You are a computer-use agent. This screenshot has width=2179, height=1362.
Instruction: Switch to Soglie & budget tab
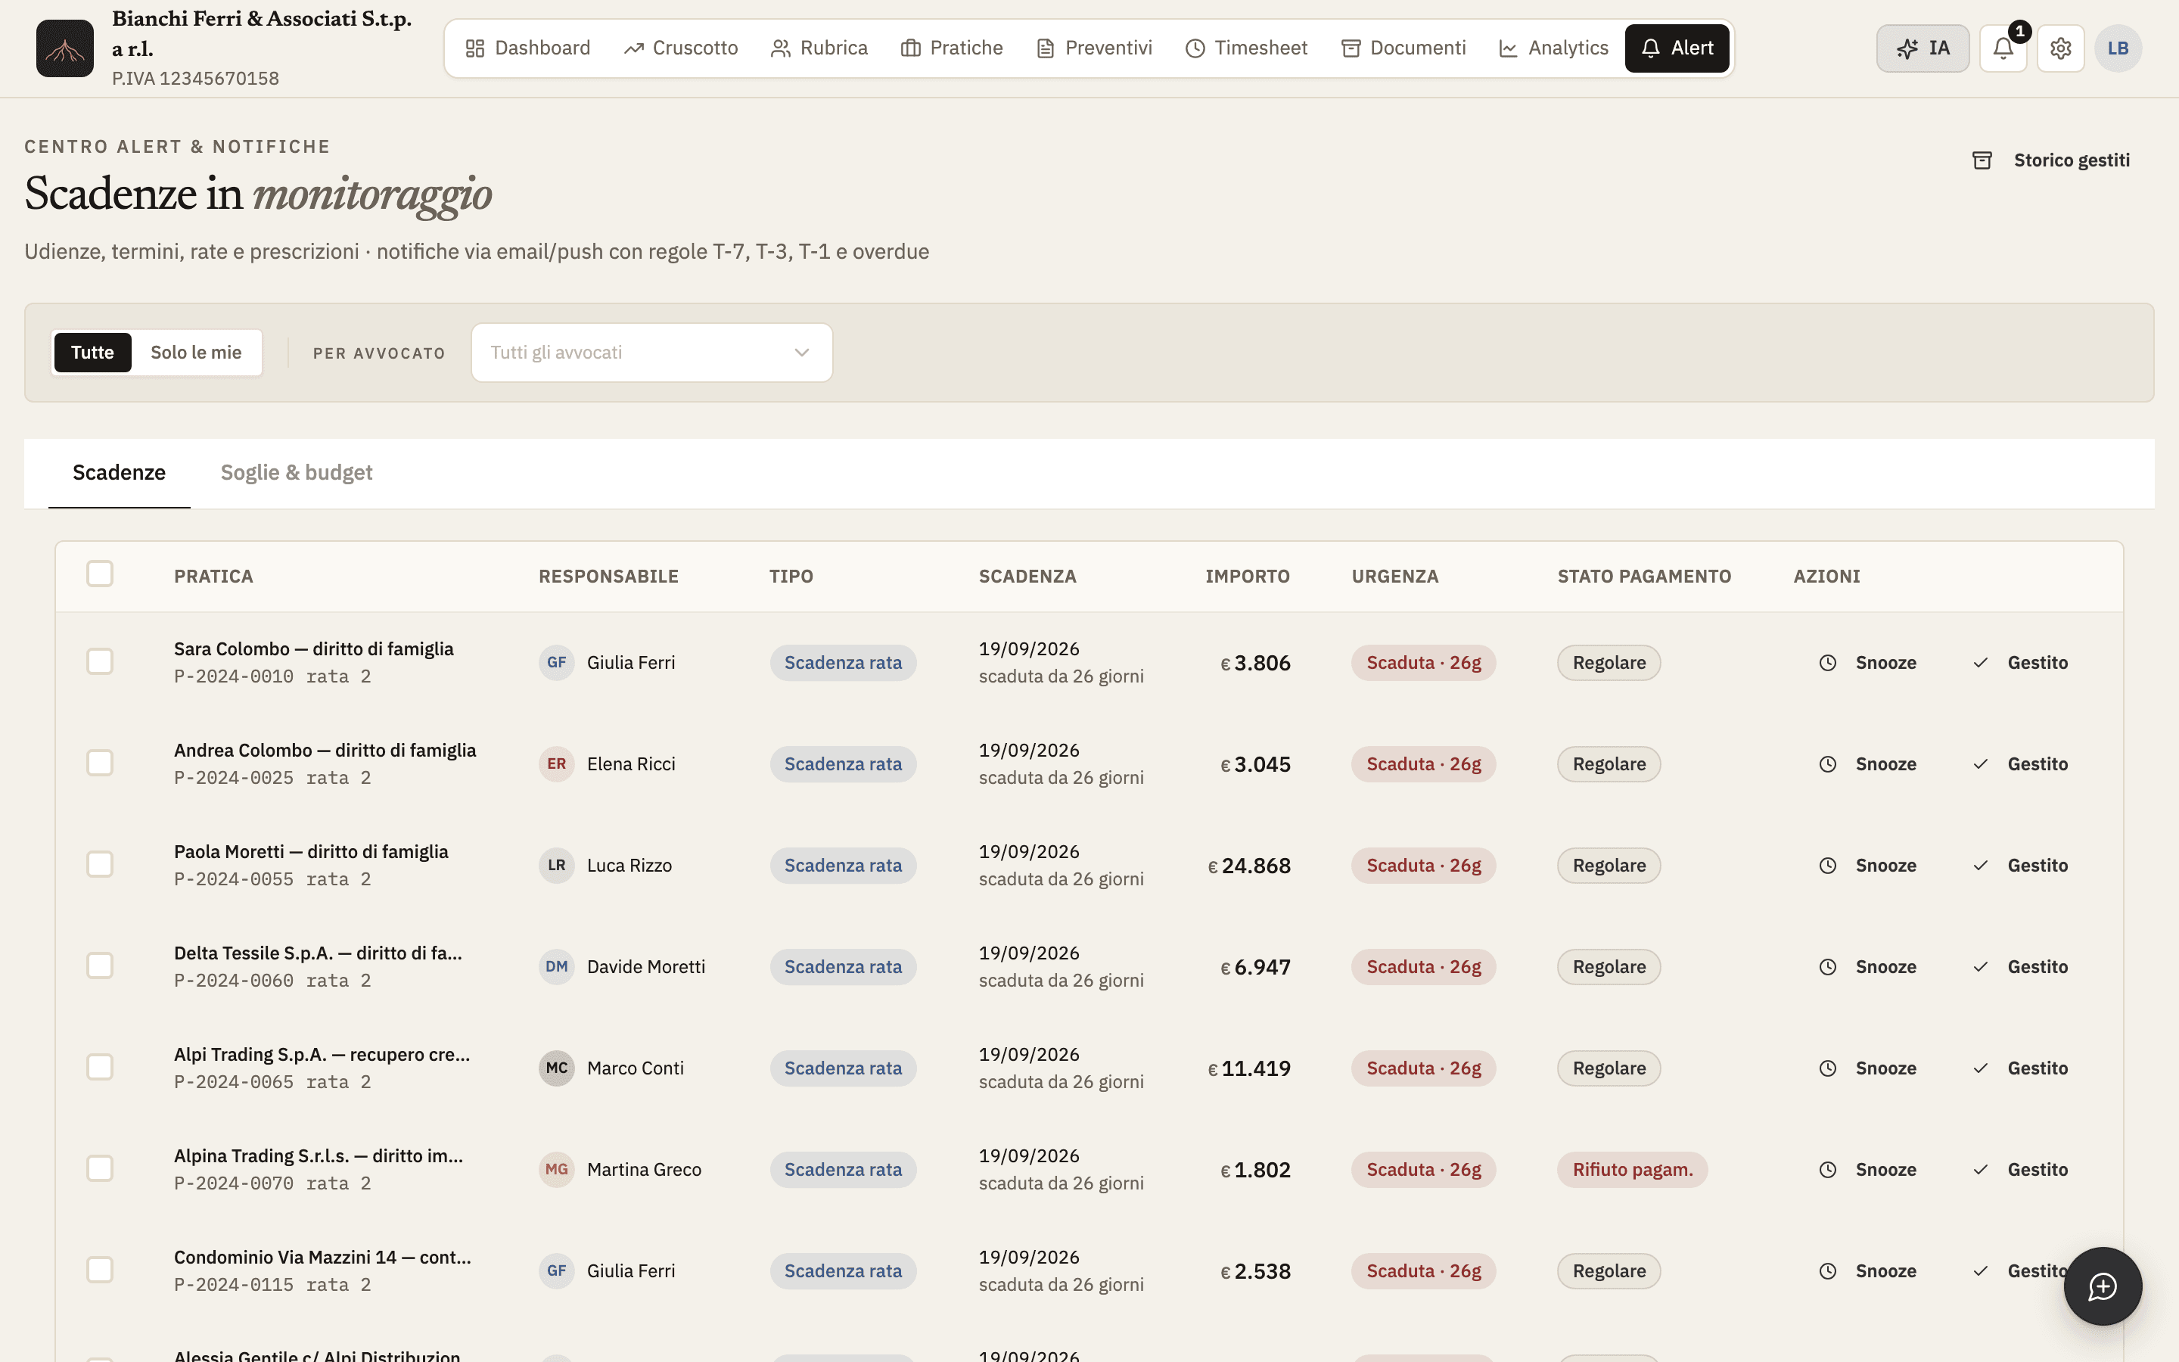click(x=297, y=473)
